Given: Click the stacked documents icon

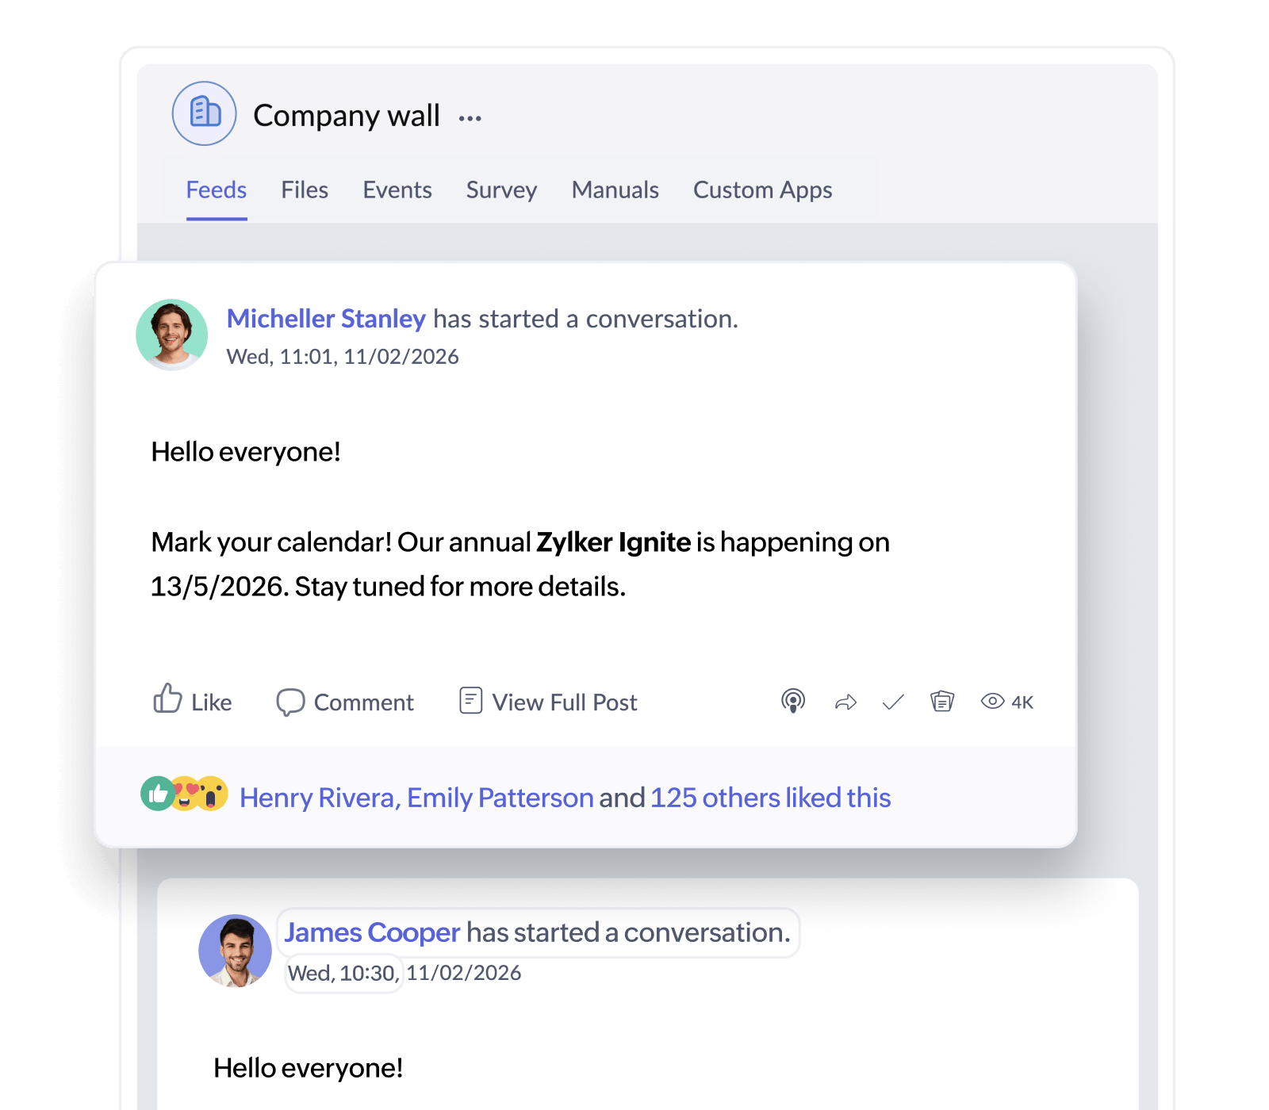Looking at the screenshot, I should coord(941,701).
